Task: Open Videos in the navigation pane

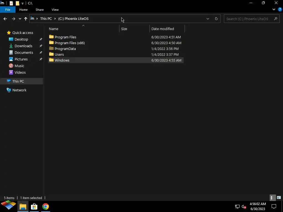Action: 20,73
